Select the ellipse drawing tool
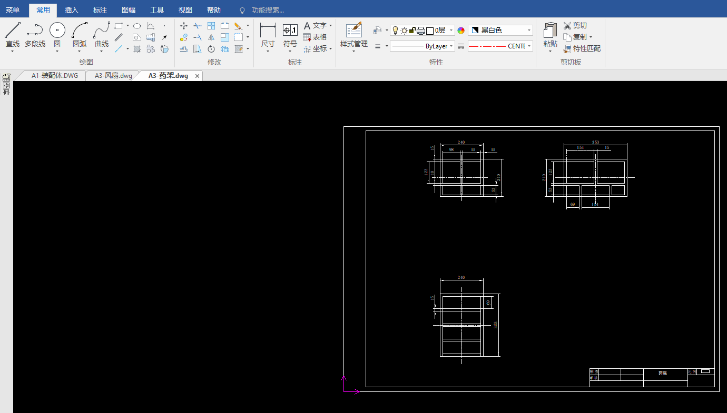Image resolution: width=727 pixels, height=413 pixels. [137, 25]
